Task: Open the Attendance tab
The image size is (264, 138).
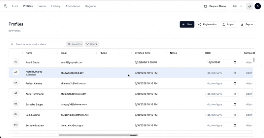Action: point(73,6)
